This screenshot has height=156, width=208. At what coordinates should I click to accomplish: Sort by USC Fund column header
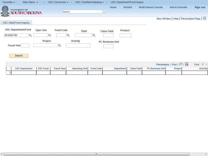[x=43, y=69]
